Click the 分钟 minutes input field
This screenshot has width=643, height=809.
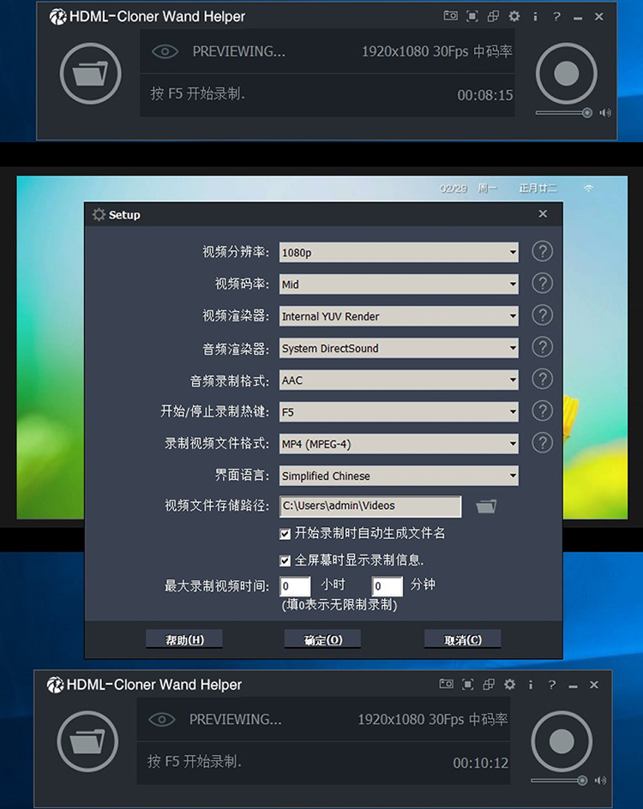coord(388,586)
